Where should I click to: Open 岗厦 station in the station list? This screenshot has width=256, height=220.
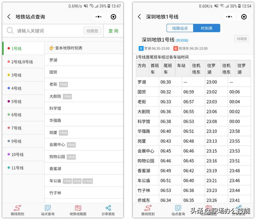click(84, 133)
